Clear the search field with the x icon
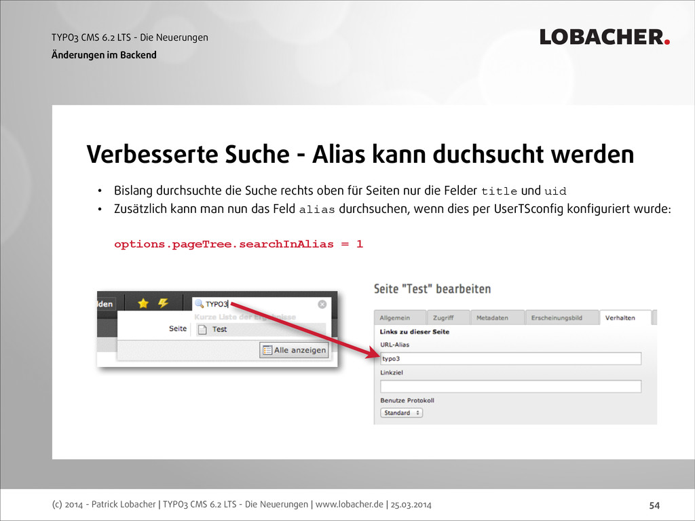 tap(322, 304)
